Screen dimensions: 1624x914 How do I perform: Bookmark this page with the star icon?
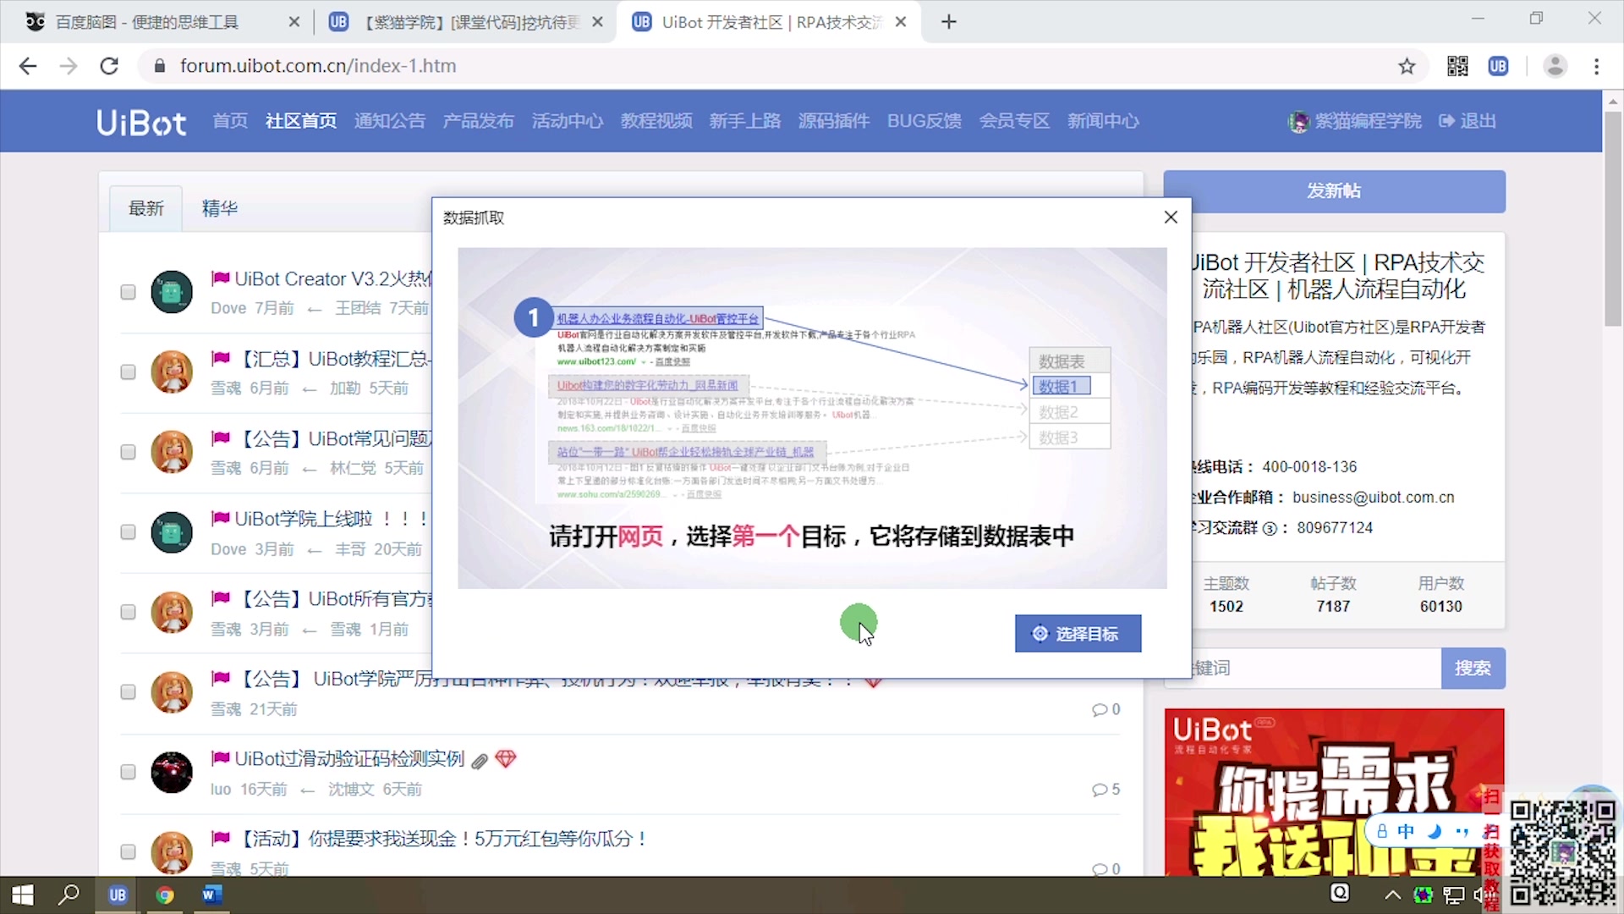1407,66
